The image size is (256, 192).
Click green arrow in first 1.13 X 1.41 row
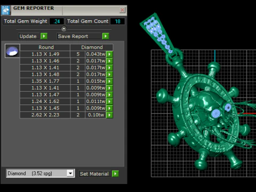tap(109, 68)
